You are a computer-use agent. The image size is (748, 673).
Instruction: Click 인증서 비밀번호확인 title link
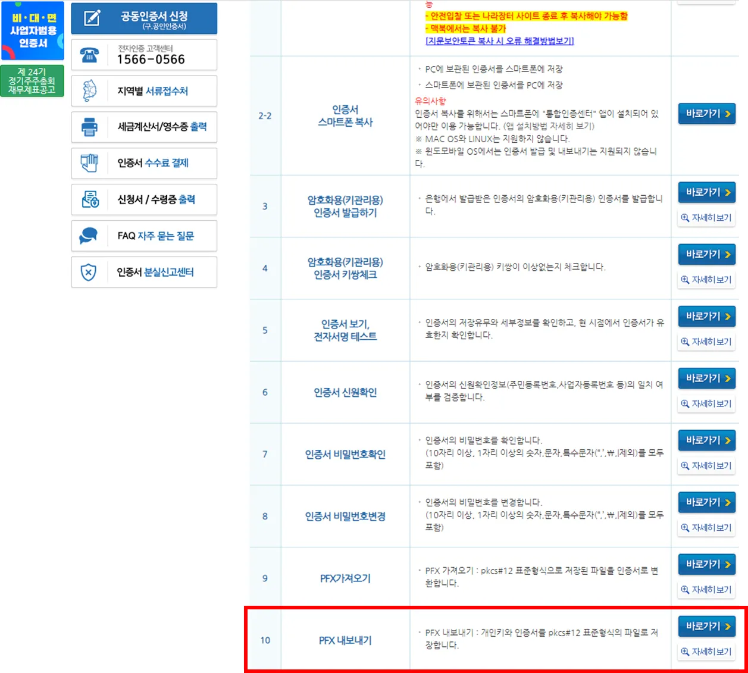point(345,454)
